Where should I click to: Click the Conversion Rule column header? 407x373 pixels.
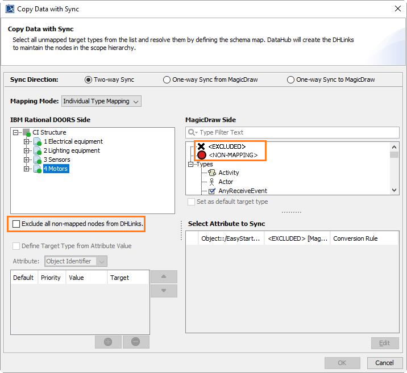coord(364,238)
